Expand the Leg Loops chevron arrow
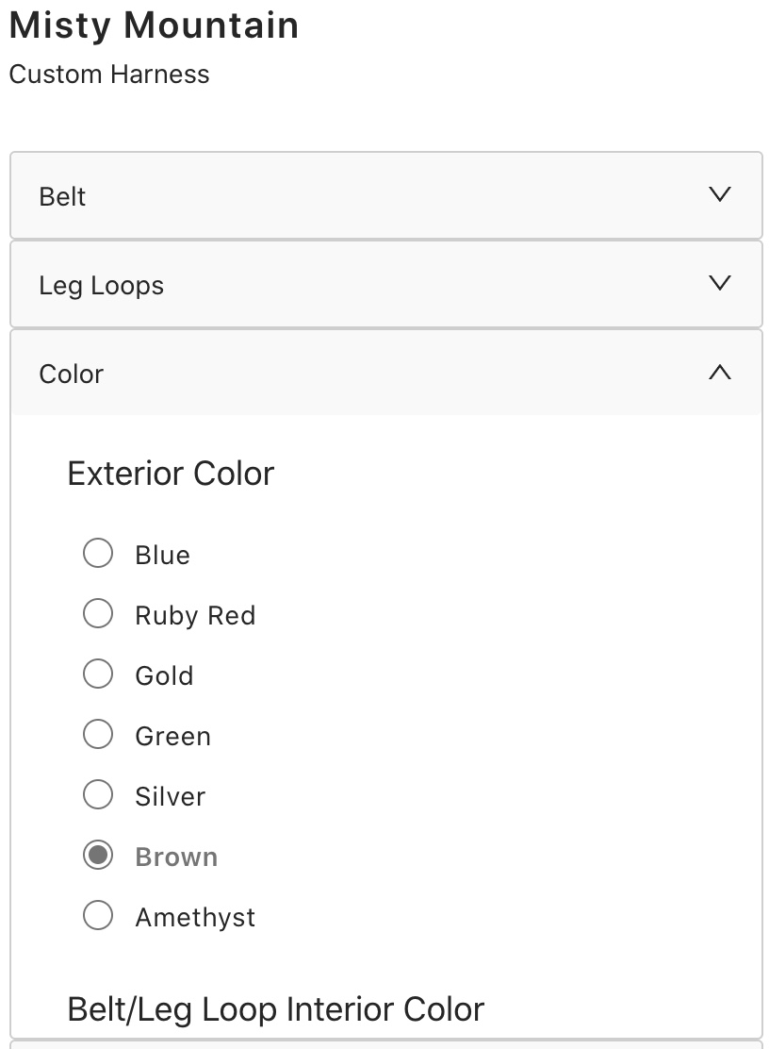769x1049 pixels. (x=719, y=284)
